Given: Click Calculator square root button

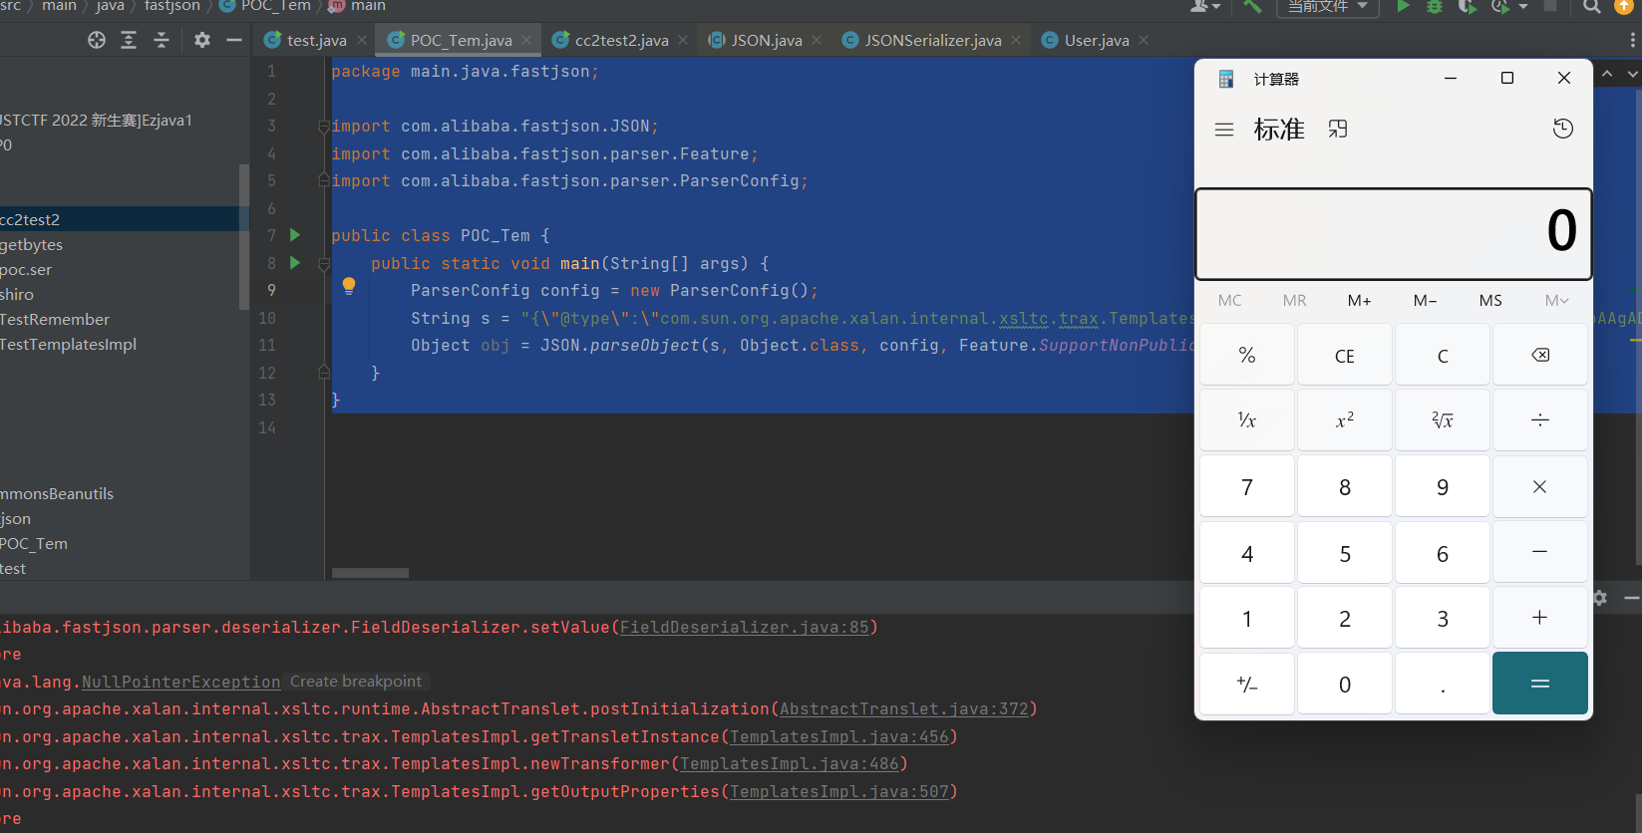Looking at the screenshot, I should (1442, 420).
